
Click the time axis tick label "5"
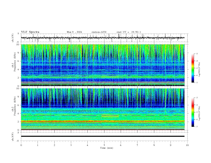pos(104,145)
